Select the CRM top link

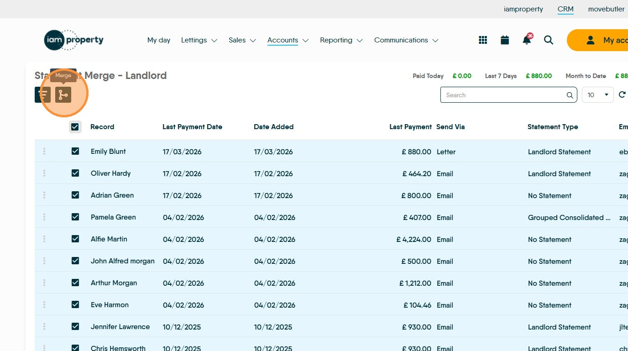coord(565,9)
